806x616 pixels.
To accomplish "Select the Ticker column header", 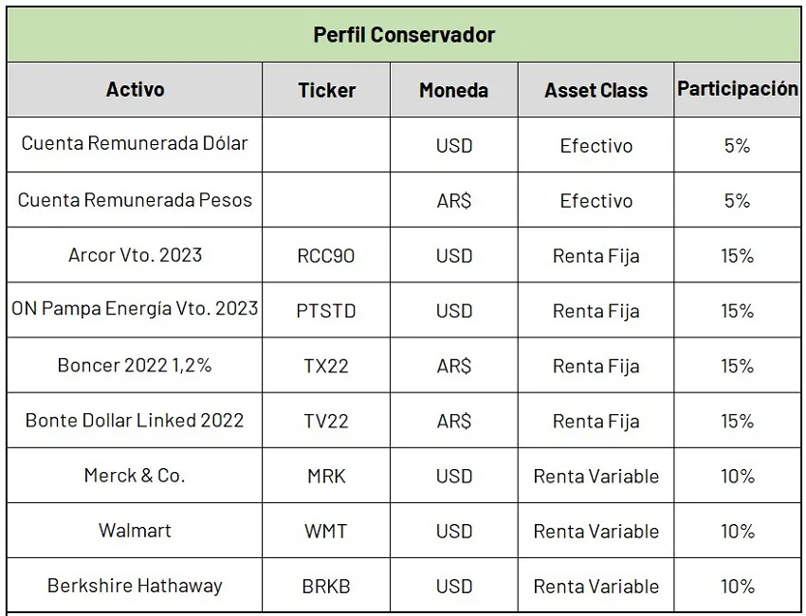I will tap(326, 90).
